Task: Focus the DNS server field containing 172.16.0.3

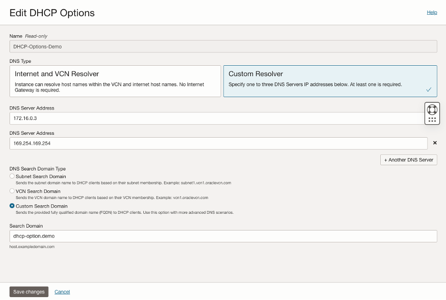Action: click(214, 118)
